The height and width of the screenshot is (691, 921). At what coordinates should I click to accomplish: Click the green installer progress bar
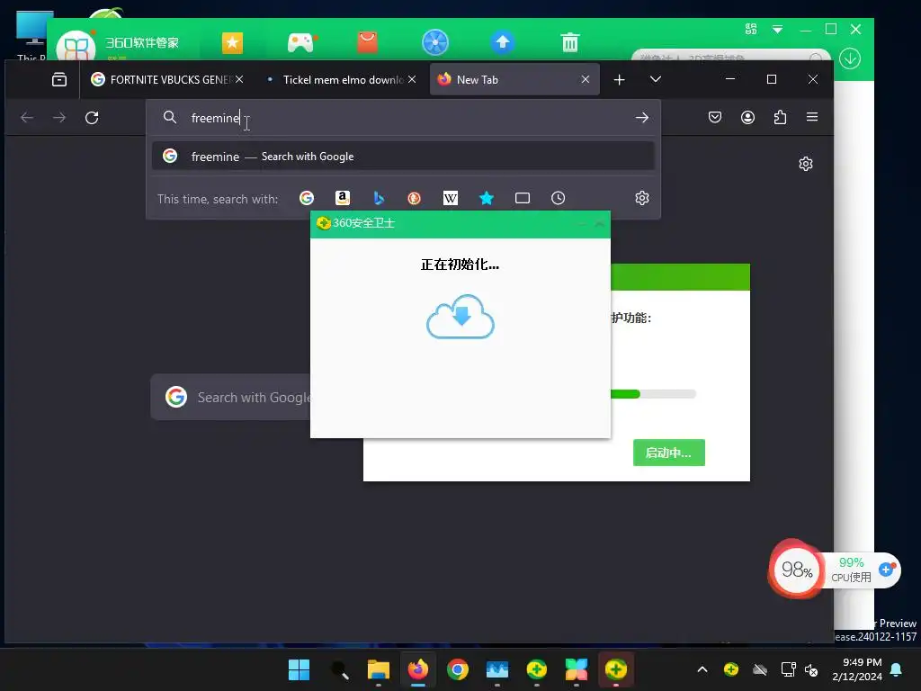[653, 394]
